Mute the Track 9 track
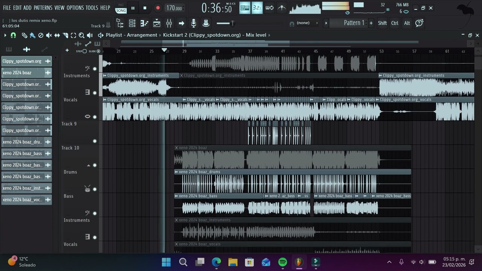The width and height of the screenshot is (482, 271). pos(95,141)
